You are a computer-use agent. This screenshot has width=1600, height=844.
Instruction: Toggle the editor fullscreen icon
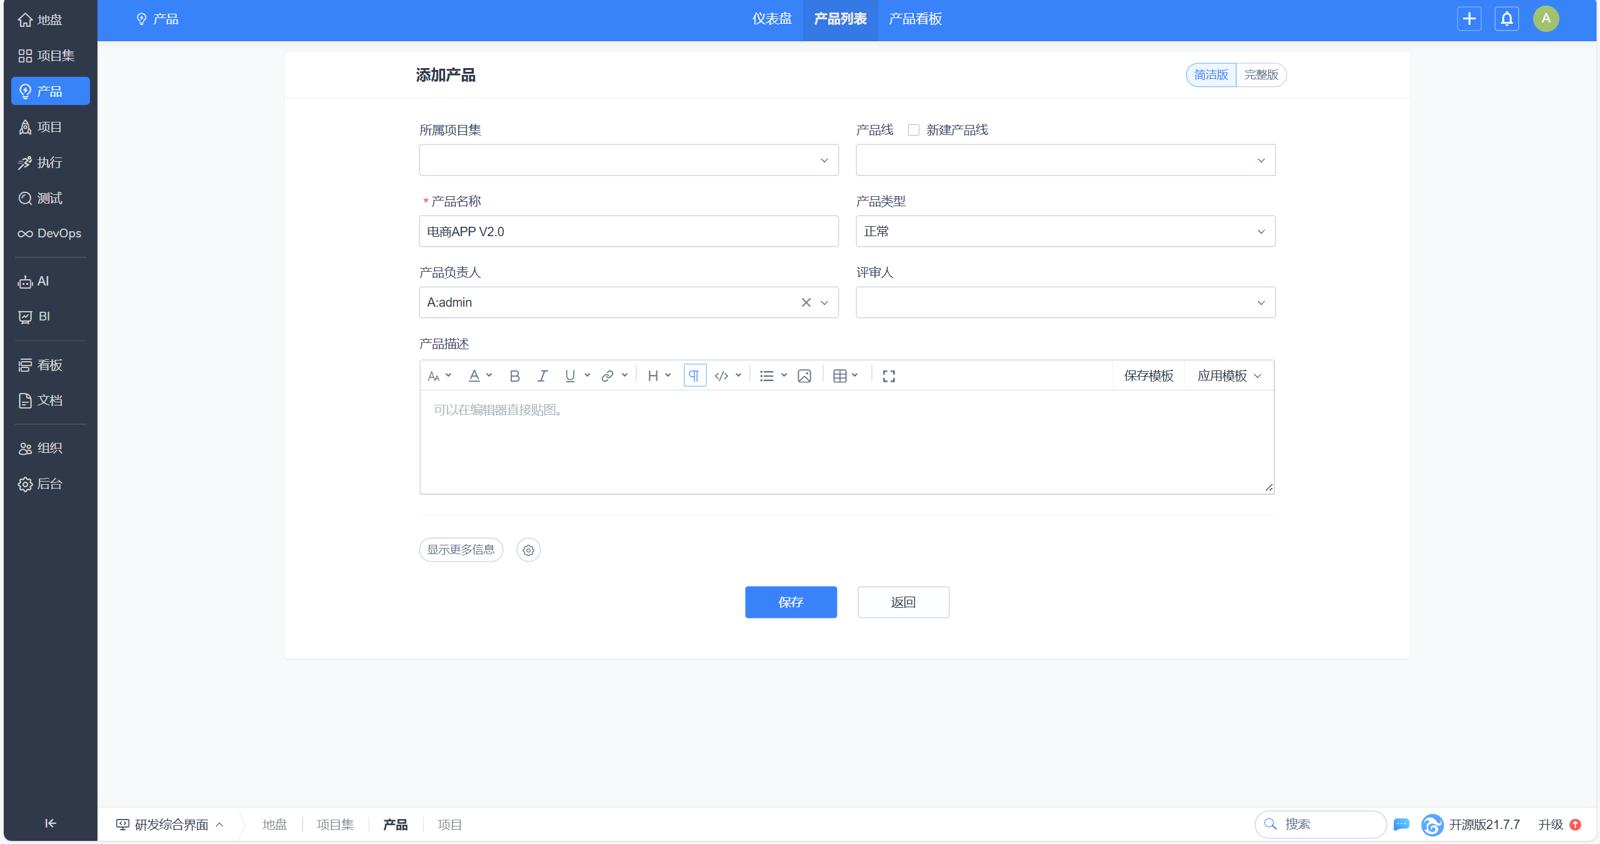point(889,376)
